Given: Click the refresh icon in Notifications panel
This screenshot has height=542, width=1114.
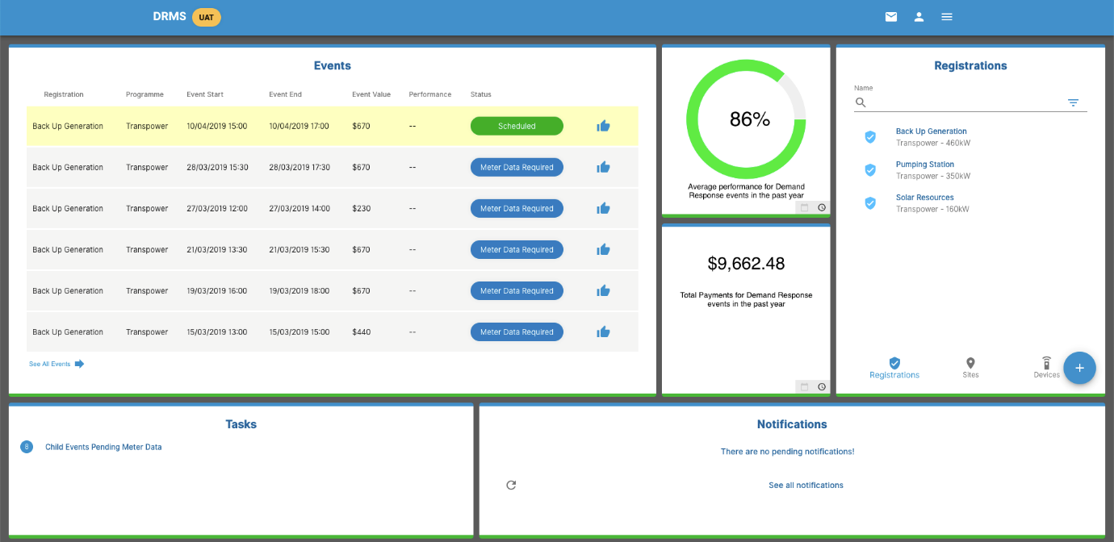Looking at the screenshot, I should [511, 485].
